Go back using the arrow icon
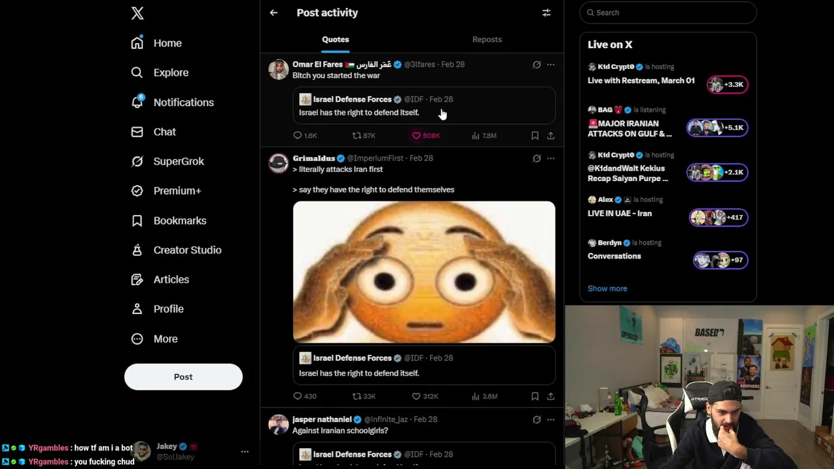This screenshot has width=834, height=469. click(x=274, y=12)
